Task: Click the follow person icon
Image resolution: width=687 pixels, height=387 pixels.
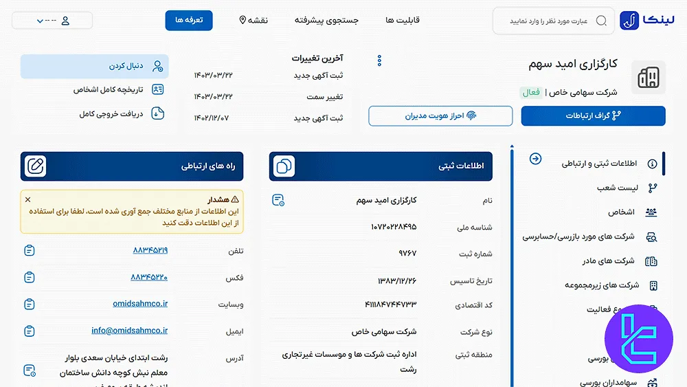Action: click(x=157, y=66)
